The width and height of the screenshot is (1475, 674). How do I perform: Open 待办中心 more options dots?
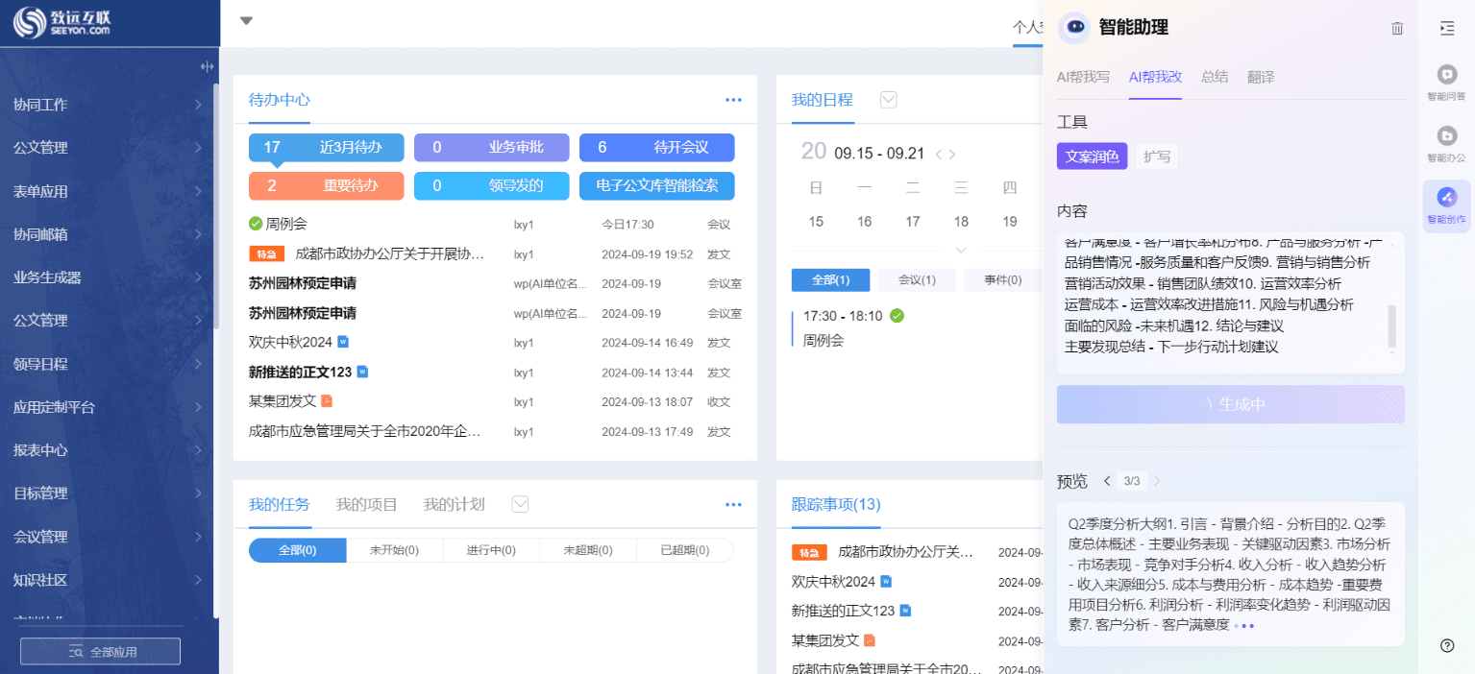click(x=733, y=100)
